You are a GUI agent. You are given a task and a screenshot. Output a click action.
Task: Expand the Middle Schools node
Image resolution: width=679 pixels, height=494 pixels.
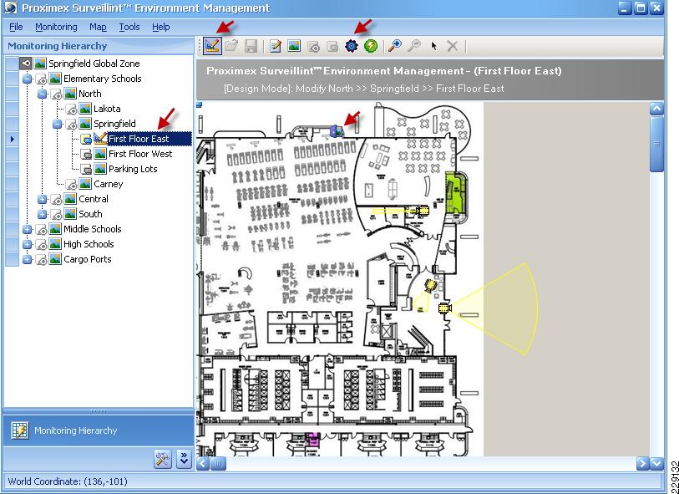[27, 229]
